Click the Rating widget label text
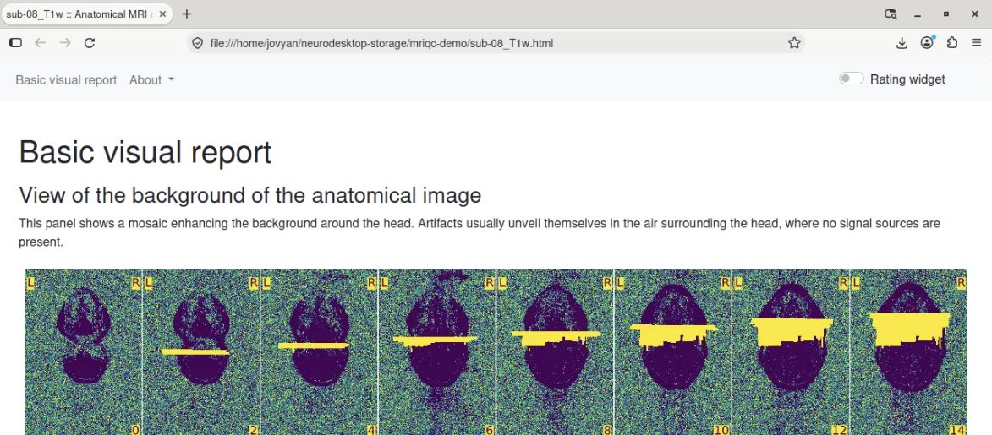Screen dimensions: 992x435 [907, 79]
